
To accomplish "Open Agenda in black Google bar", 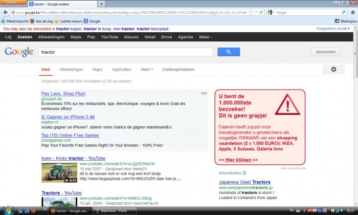I will [185, 37].
